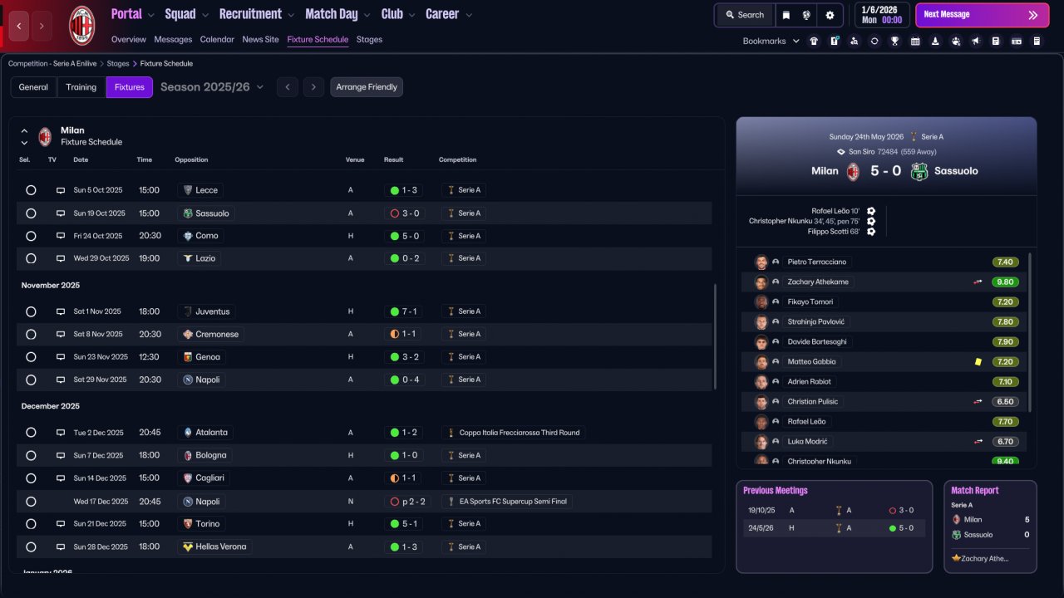This screenshot has height=598, width=1064.
Task: Click the TV icon for Juventus fixture
Action: coord(61,311)
